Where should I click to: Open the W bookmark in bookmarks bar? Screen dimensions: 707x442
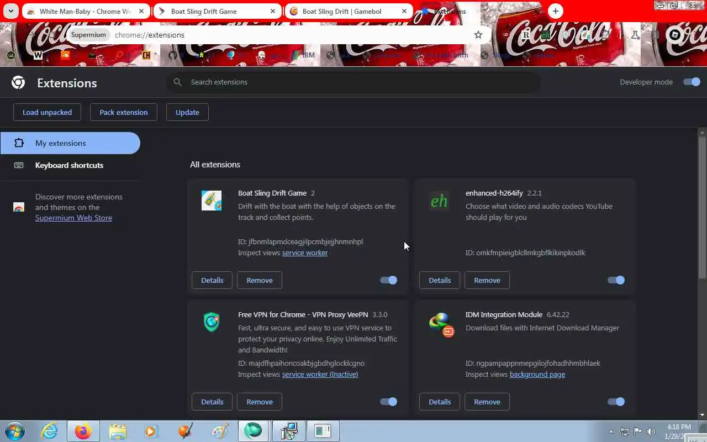[38, 55]
